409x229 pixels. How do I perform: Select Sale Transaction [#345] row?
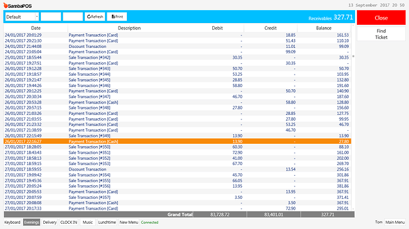(x=177, y=80)
